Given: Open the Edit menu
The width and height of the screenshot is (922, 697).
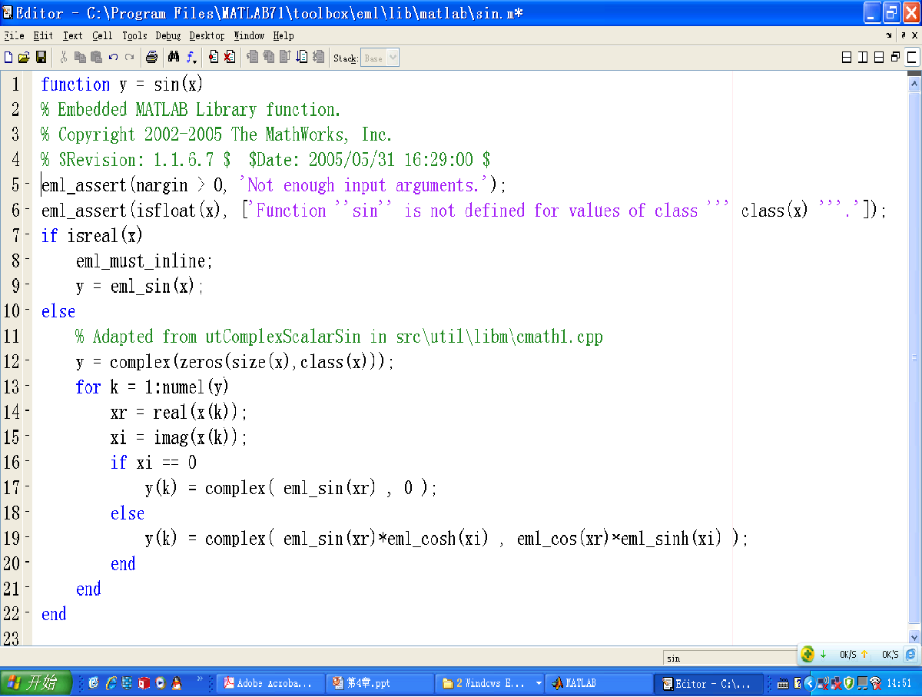Looking at the screenshot, I should click(43, 35).
